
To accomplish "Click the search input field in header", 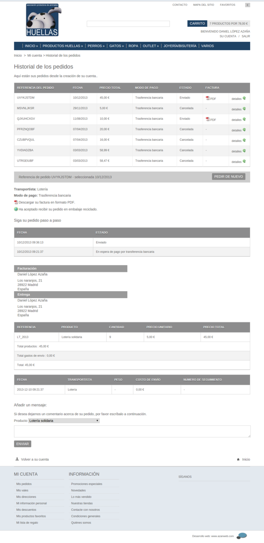I will point(128,24).
